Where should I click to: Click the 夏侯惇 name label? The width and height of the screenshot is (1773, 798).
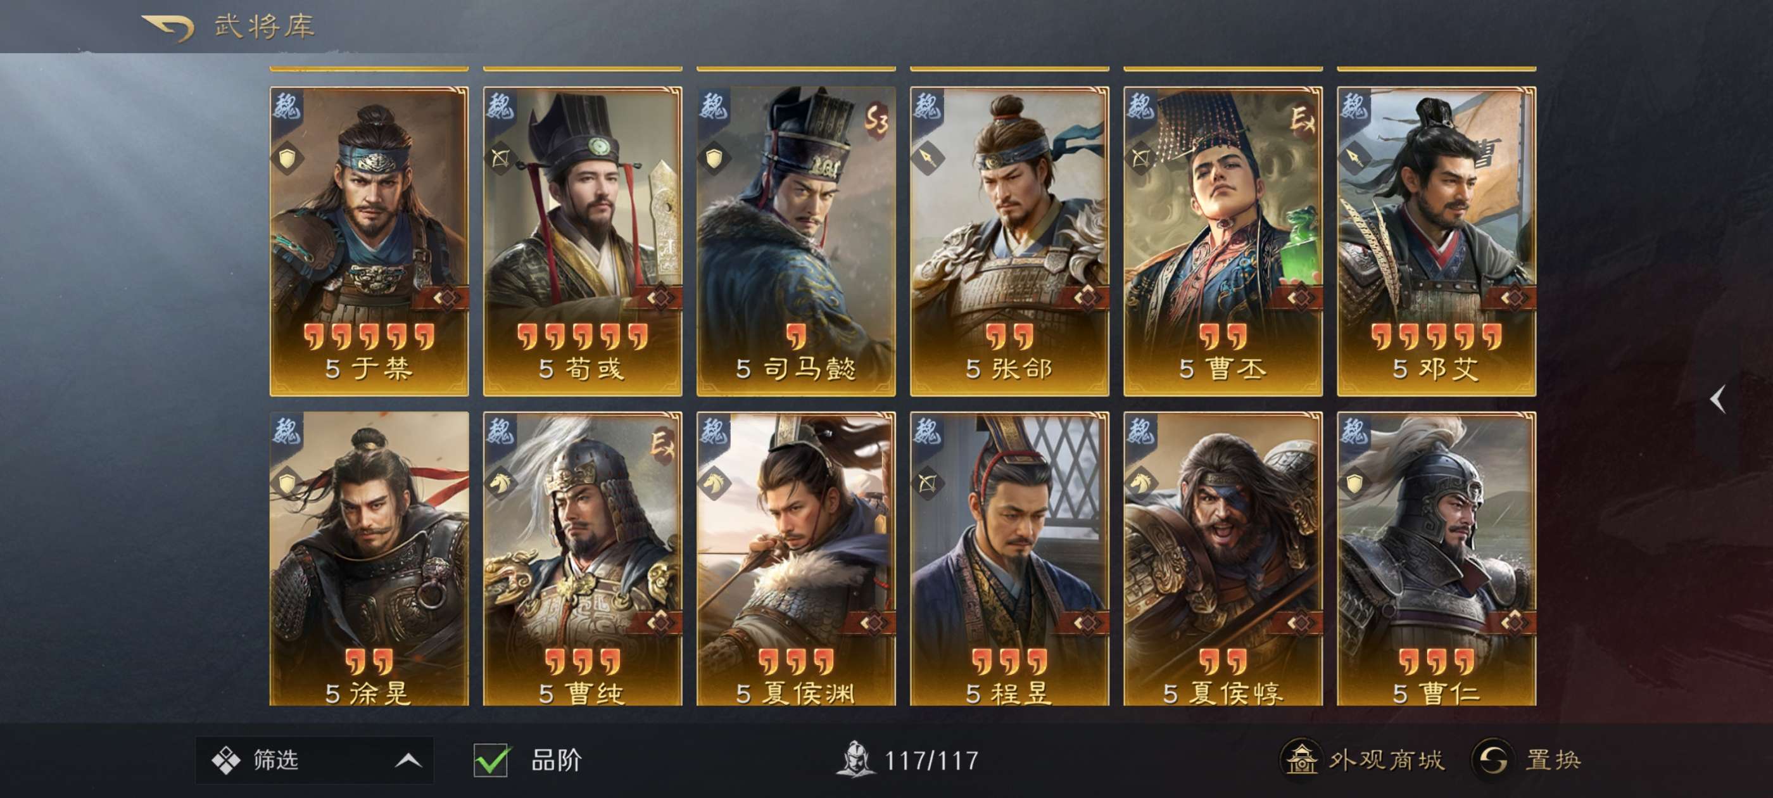(x=1237, y=693)
